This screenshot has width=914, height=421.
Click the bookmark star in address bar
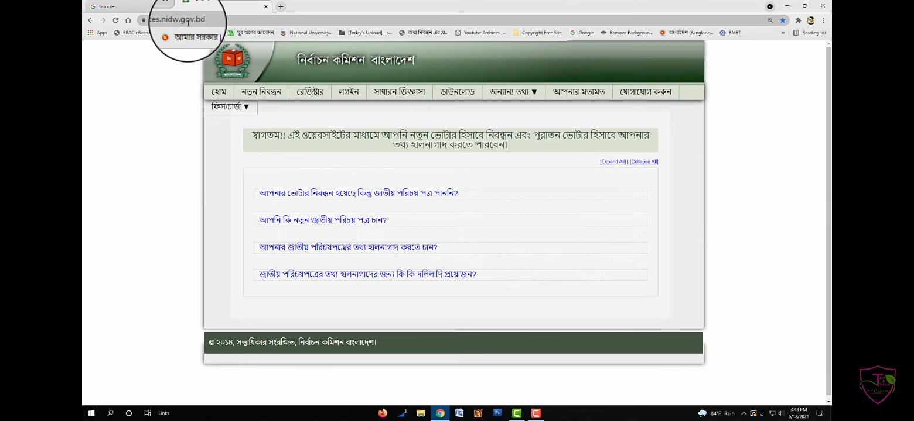click(x=782, y=20)
